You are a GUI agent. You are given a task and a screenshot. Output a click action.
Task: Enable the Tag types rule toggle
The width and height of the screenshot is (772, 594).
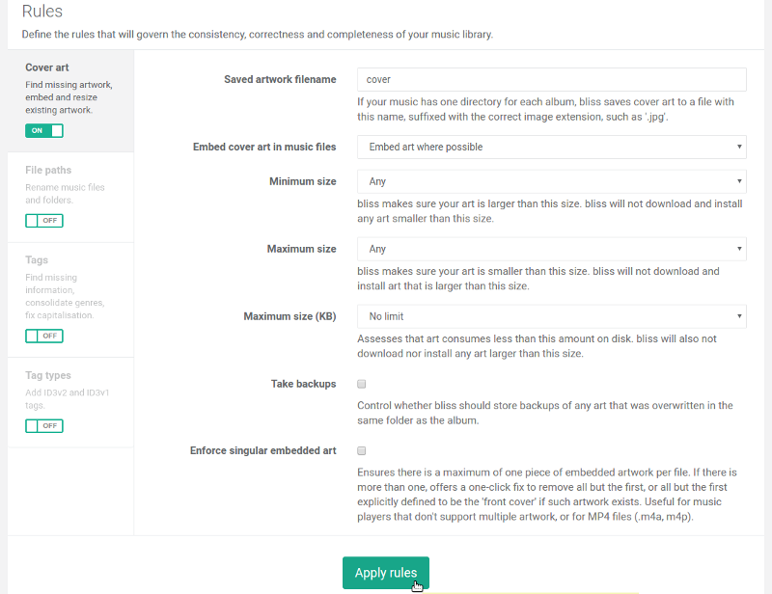tap(44, 425)
